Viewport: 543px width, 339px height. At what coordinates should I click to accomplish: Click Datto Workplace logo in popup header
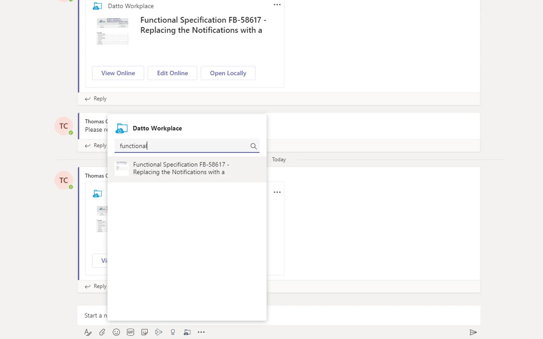[121, 128]
